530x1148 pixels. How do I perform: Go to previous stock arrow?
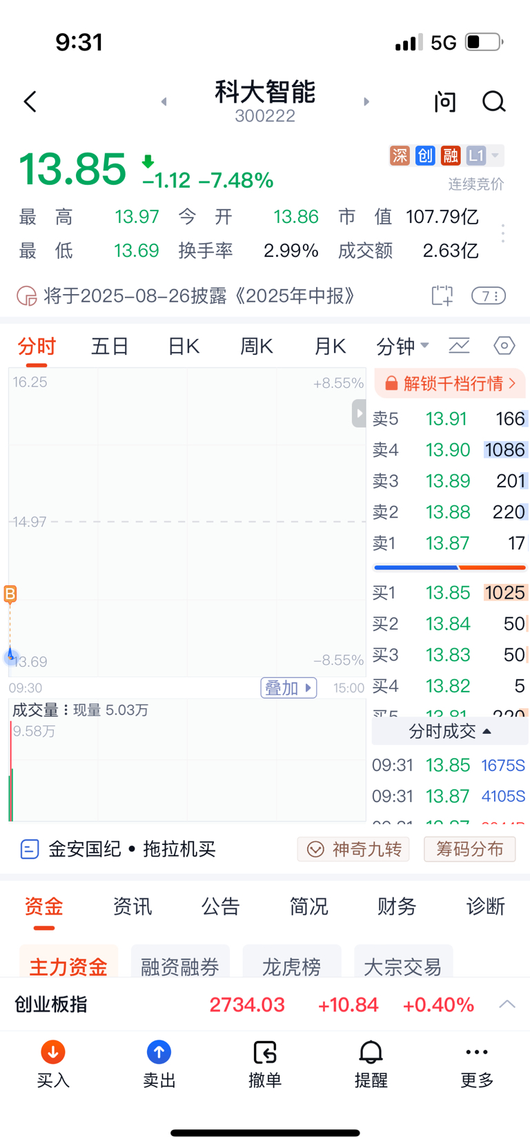(164, 101)
